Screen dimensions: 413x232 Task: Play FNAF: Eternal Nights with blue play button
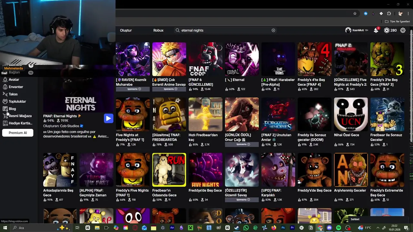(x=108, y=118)
